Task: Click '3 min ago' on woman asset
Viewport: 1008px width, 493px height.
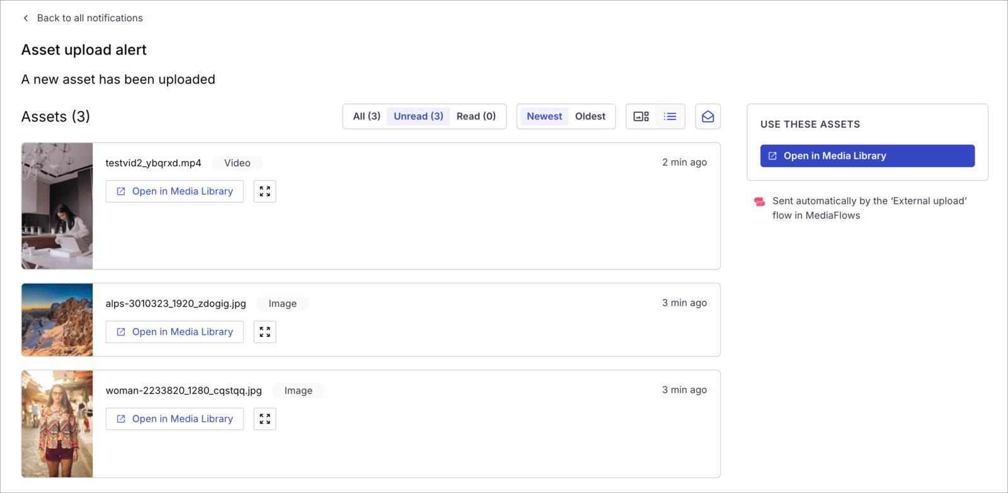Action: coord(684,390)
